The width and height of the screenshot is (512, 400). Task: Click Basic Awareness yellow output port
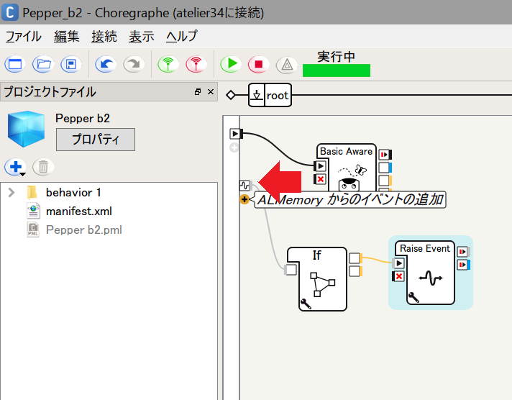click(385, 181)
